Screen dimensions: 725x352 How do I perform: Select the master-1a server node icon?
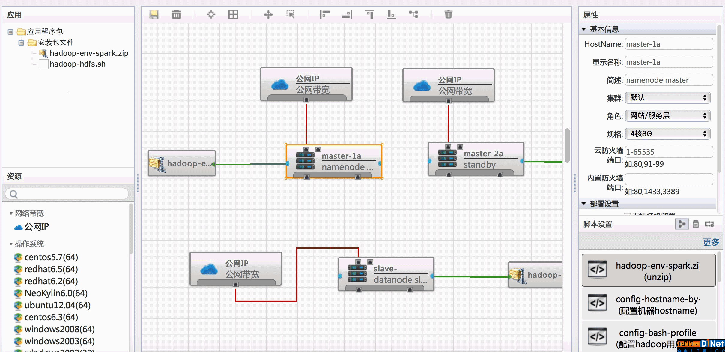pos(305,161)
